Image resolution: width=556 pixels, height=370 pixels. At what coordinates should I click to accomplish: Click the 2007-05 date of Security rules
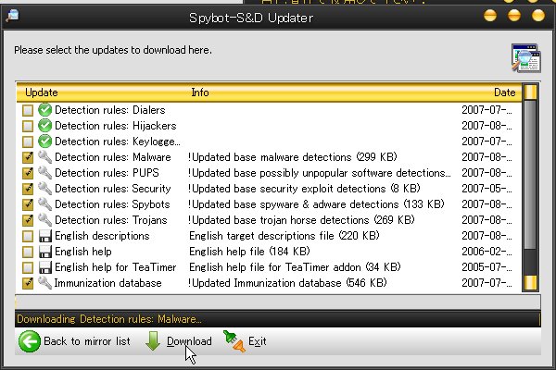pyautogui.click(x=486, y=189)
